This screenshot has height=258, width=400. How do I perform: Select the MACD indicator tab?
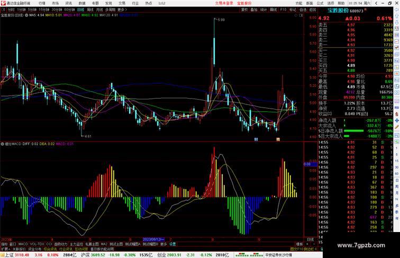(23, 244)
